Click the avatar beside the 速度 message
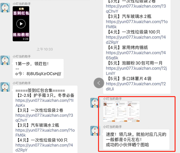This screenshot has height=153, width=180. [95, 131]
